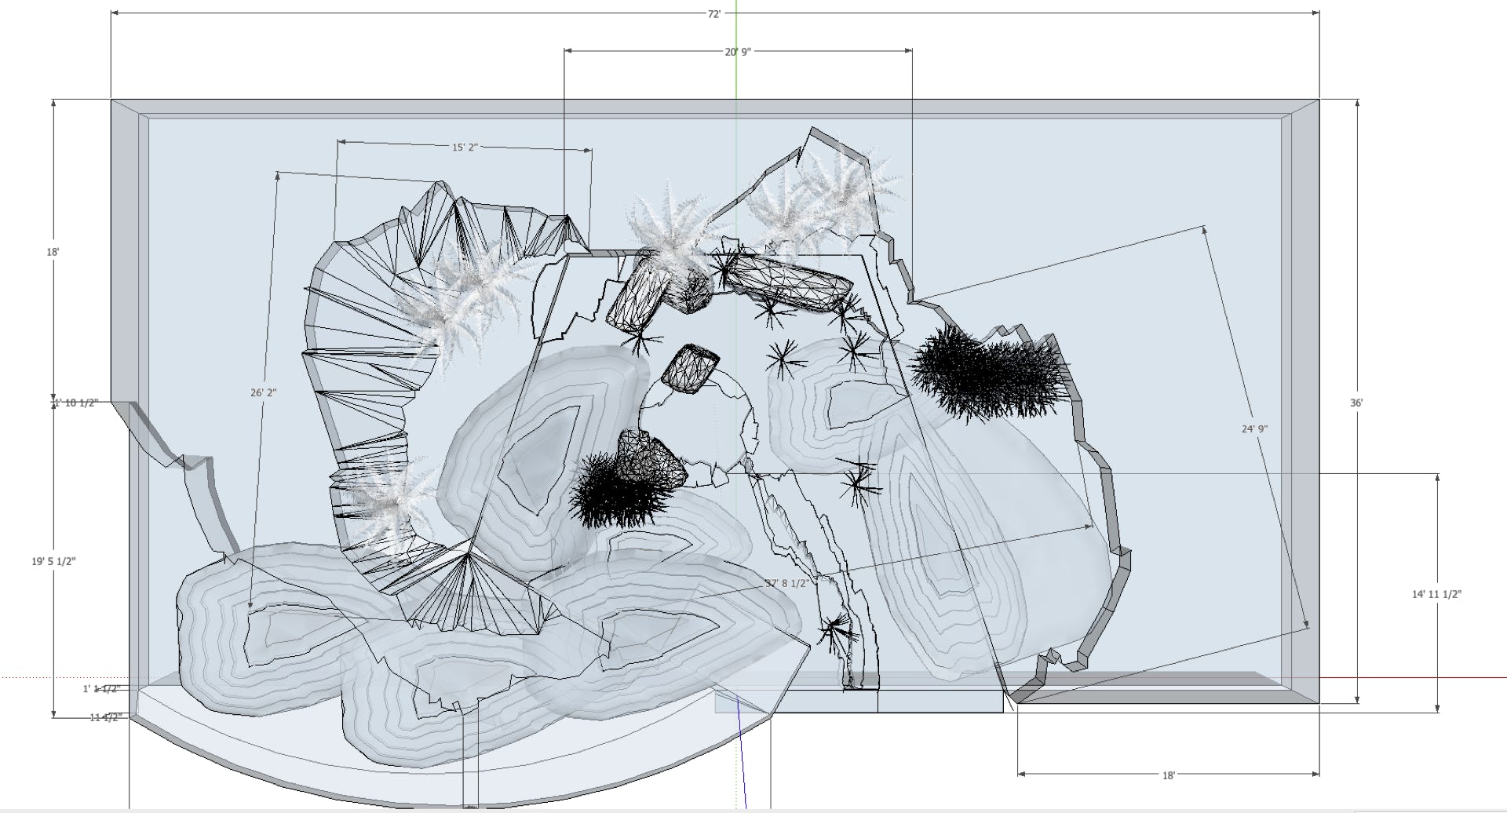Click the 15' 2" dimension label
Image resolution: width=1507 pixels, height=813 pixels.
point(464,147)
